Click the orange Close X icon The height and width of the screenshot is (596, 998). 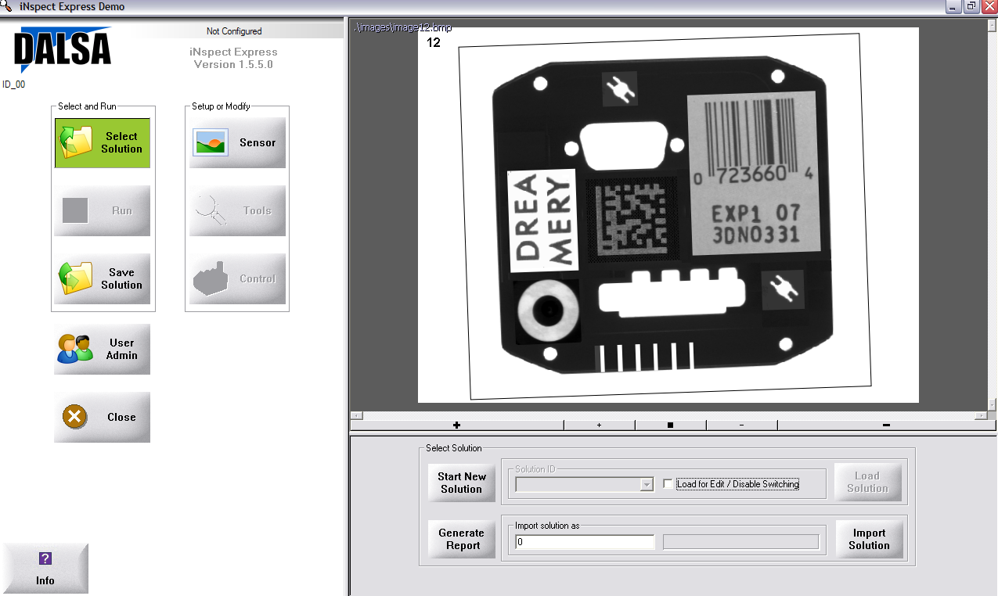click(74, 417)
